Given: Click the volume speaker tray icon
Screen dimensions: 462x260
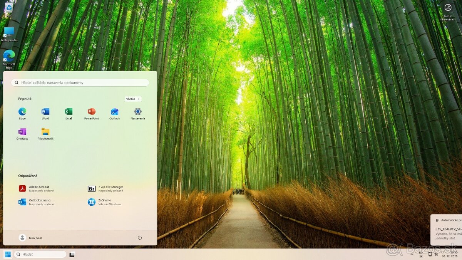Looking at the screenshot, I should click(436, 254).
